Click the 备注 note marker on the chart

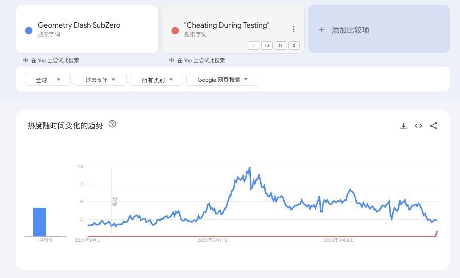coord(114,201)
